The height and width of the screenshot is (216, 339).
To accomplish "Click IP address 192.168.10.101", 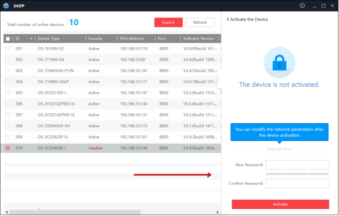I will [134, 137].
